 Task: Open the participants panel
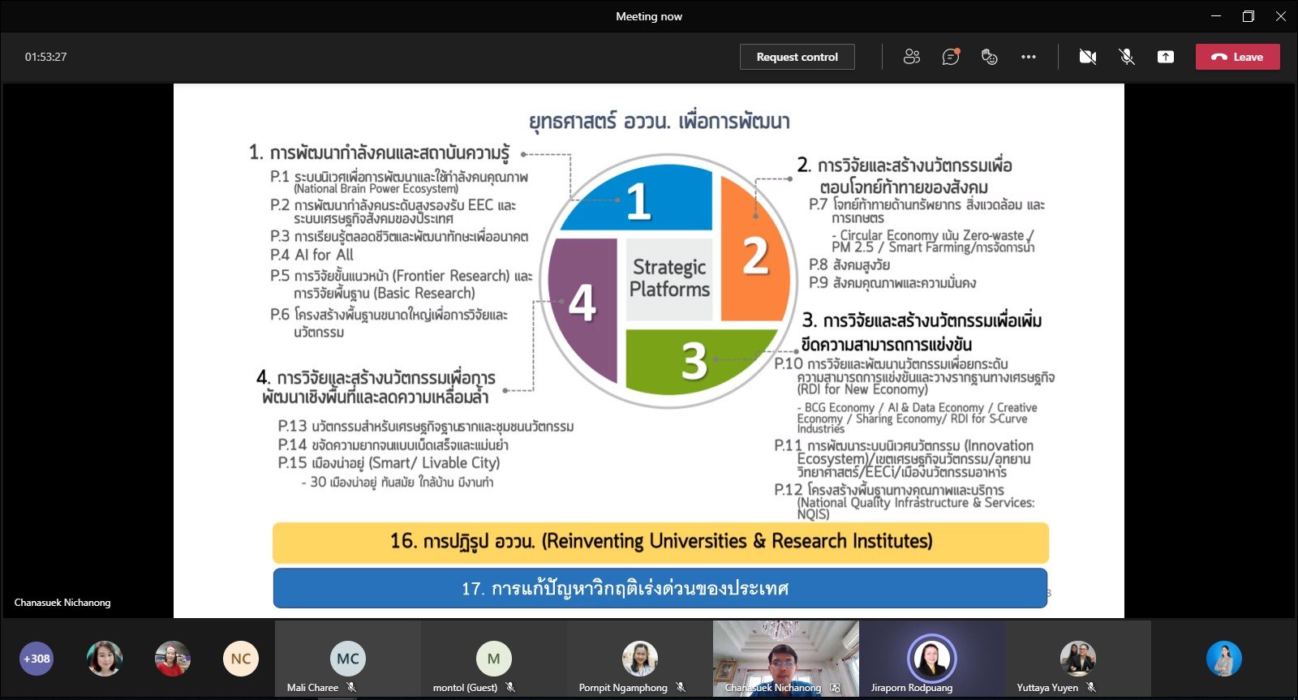tap(912, 57)
